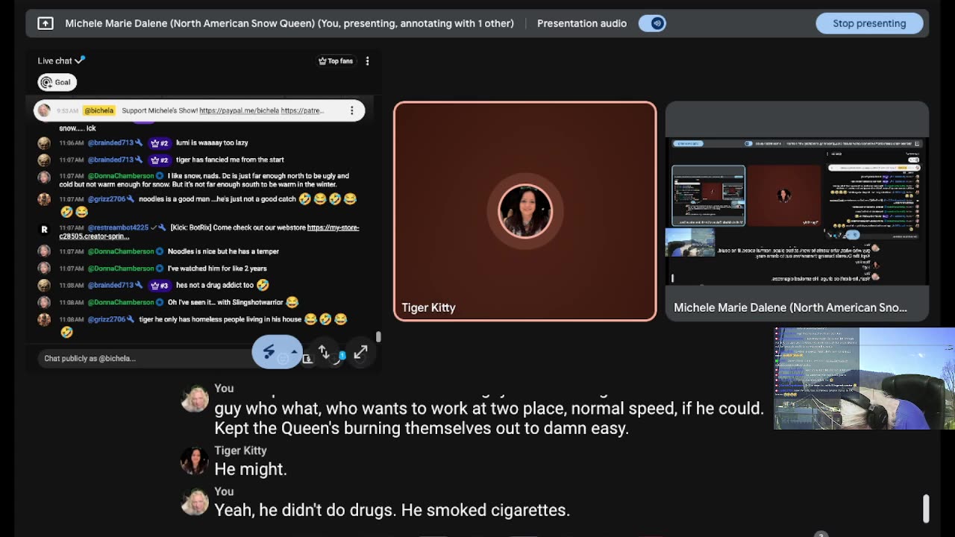955x537 pixels.
Task: Click the diagonal expand arrows icon
Action: click(360, 352)
